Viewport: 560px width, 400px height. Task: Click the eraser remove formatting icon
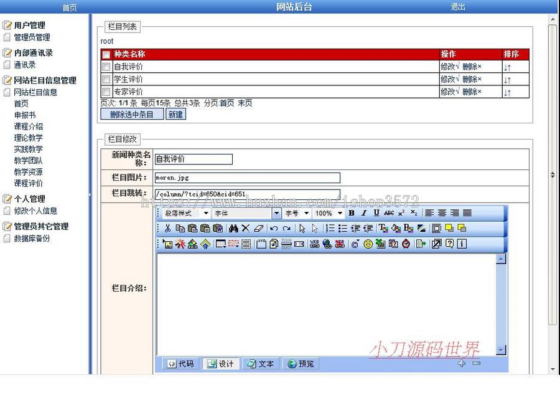tap(259, 229)
